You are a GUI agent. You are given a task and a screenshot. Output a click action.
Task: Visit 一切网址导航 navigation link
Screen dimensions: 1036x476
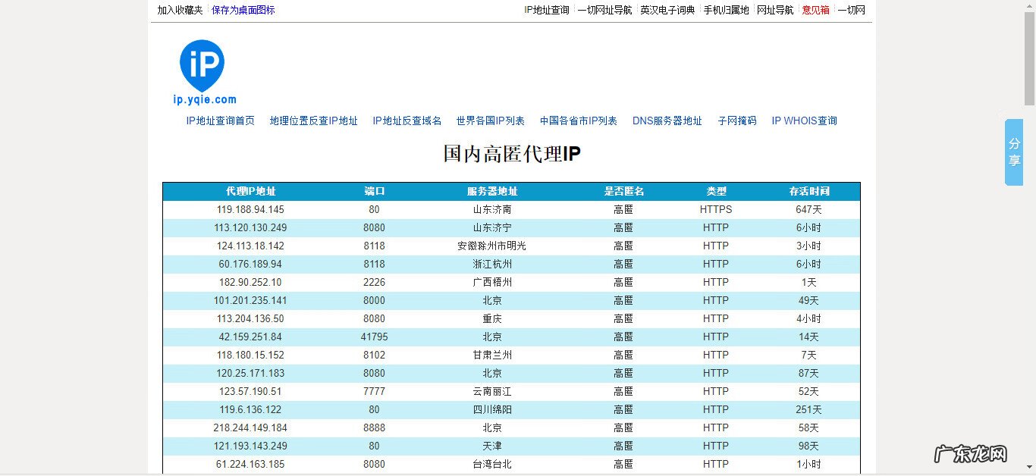pyautogui.click(x=606, y=10)
